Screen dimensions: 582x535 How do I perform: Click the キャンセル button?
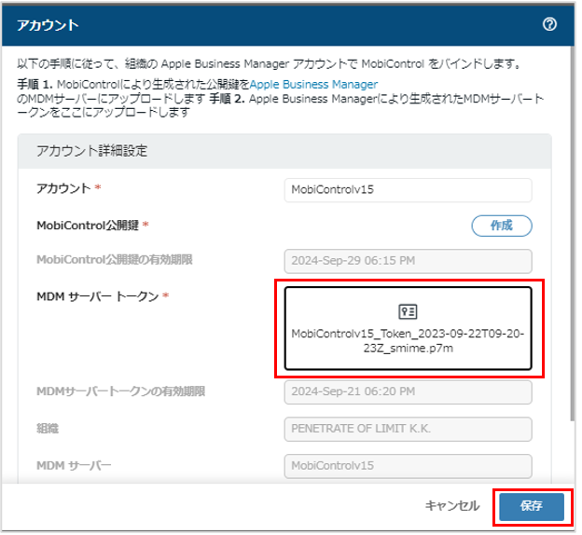click(x=452, y=506)
